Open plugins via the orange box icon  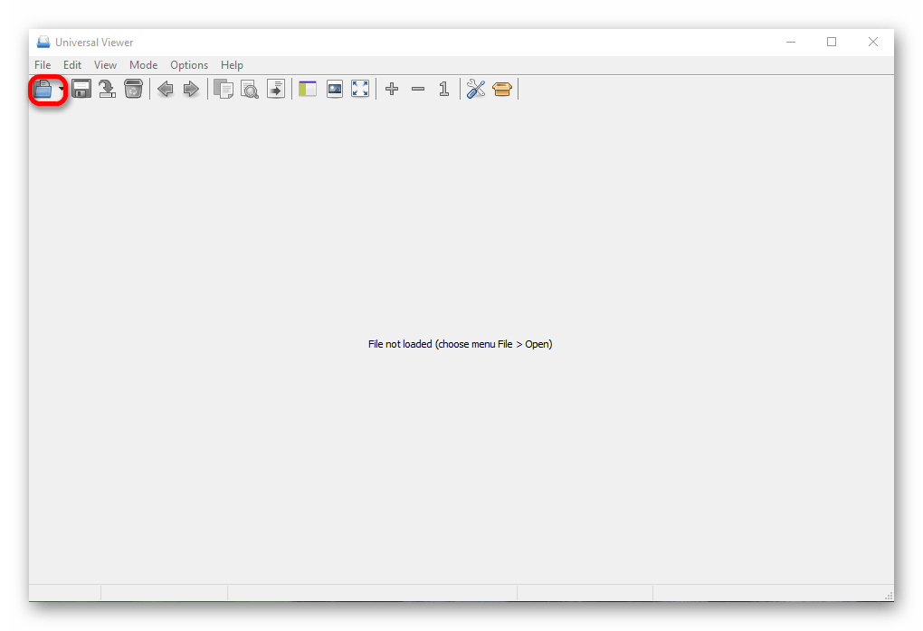pos(502,89)
